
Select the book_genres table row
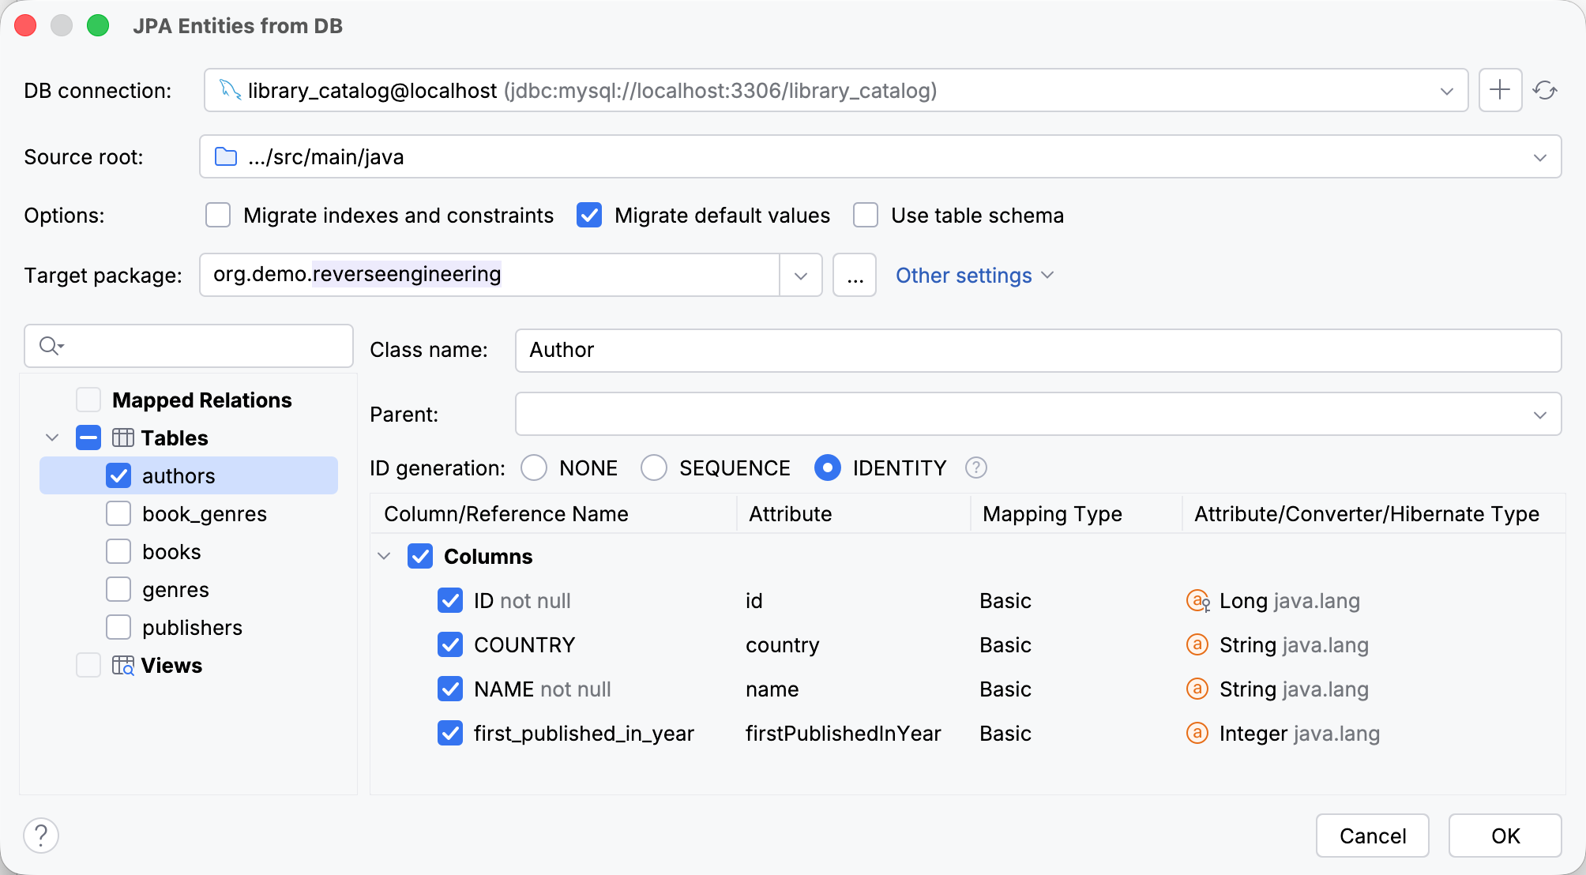pos(189,513)
